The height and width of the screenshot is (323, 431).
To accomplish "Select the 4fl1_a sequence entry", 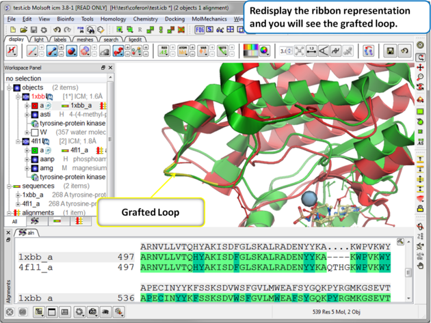I will (x=31, y=203).
